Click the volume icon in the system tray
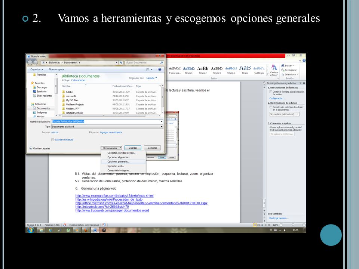This screenshot has height=269, width=359. click(285, 230)
